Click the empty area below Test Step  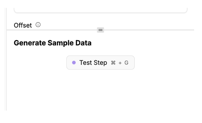(x=100, y=91)
